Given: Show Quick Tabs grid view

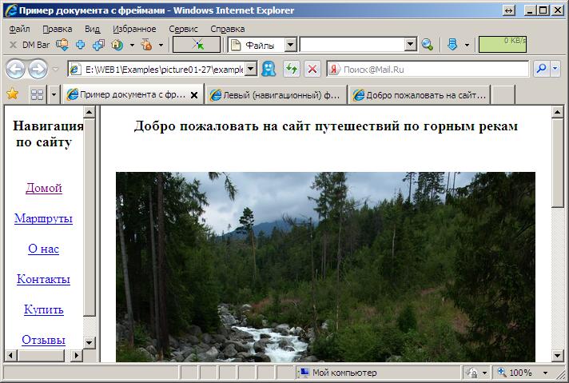Looking at the screenshot, I should click(38, 95).
